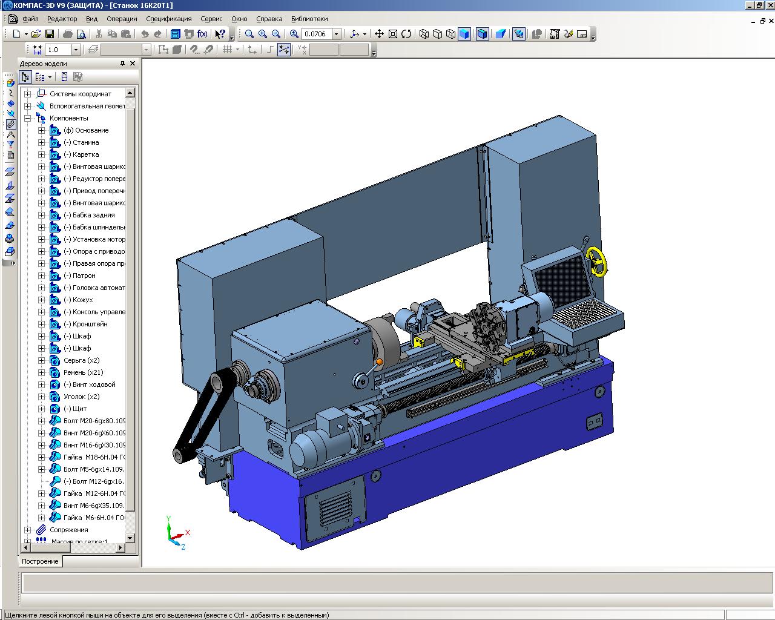775x620 pixels.
Task: Select (-) Винт ходовой in model tree
Action: (x=89, y=384)
